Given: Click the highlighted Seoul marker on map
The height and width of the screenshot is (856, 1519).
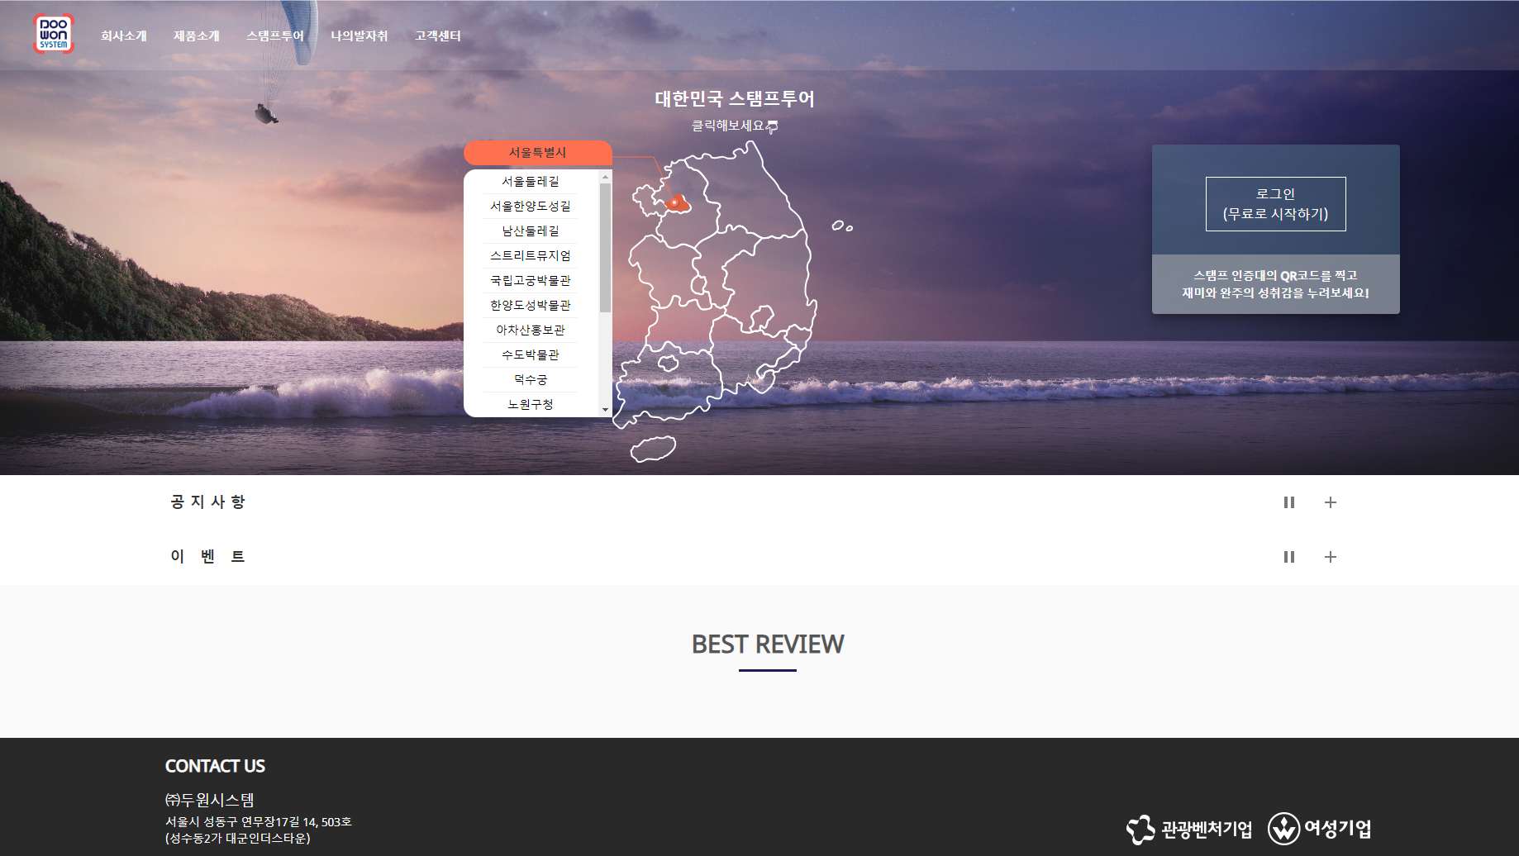Looking at the screenshot, I should pyautogui.click(x=676, y=202).
